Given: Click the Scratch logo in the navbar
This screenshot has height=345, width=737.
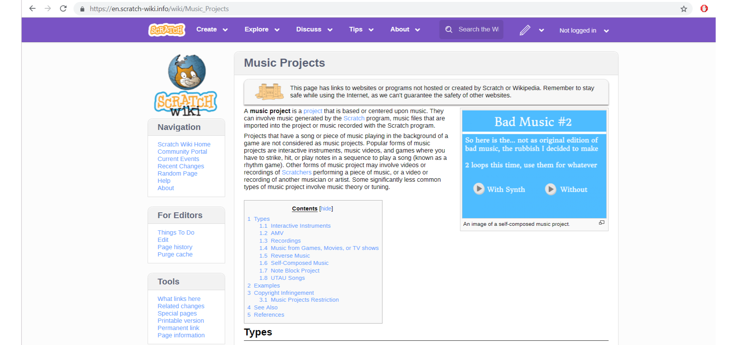Looking at the screenshot, I should tap(166, 30).
